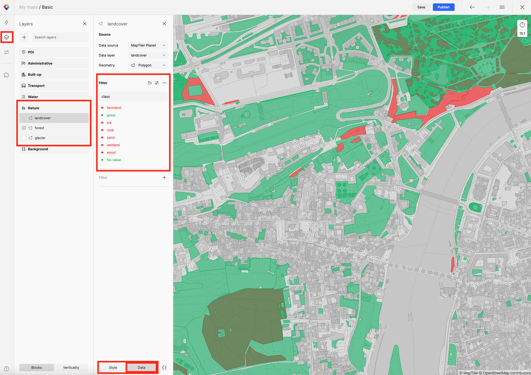Click the forest layer color swatch

pos(24,128)
